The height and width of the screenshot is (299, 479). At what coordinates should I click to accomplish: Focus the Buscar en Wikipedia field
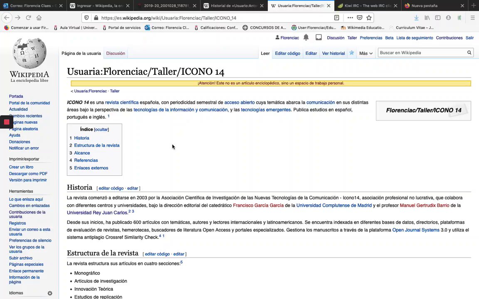(422, 52)
